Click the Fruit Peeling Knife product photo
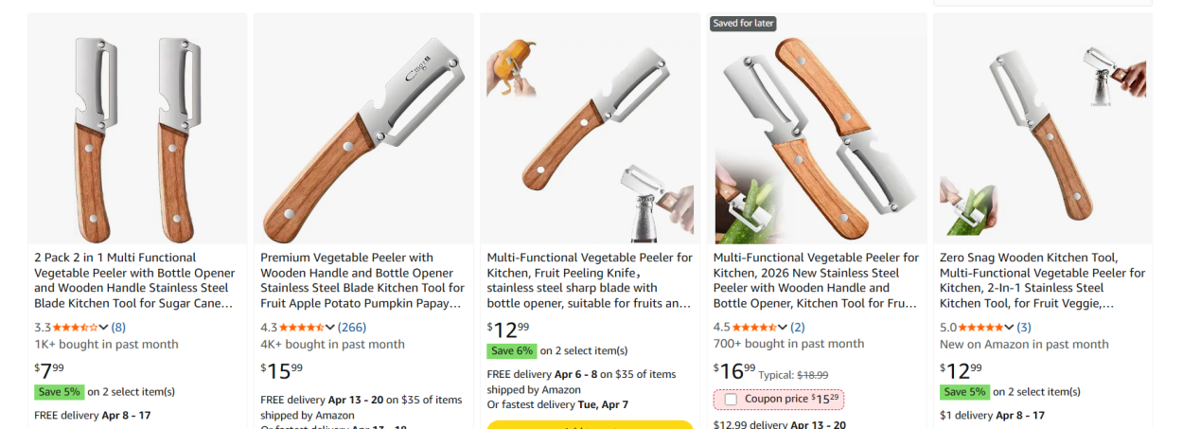This screenshot has width=1200, height=429. [590, 130]
